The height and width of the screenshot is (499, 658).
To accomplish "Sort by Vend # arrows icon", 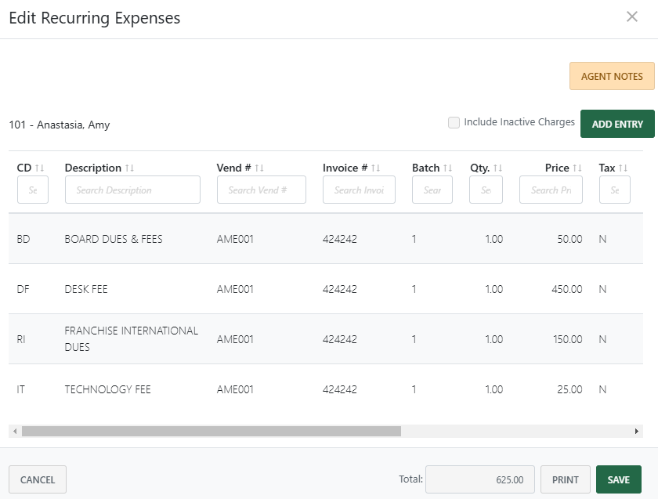I will (259, 168).
